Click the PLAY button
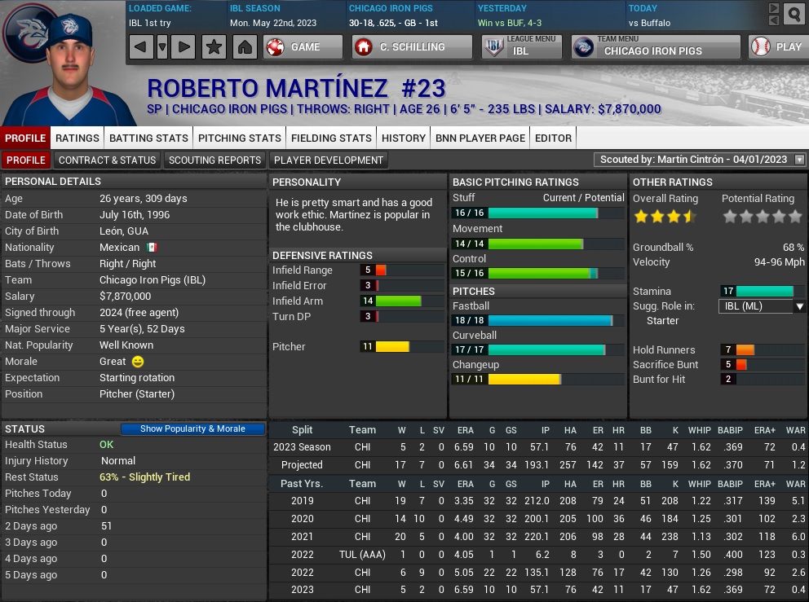 point(779,47)
